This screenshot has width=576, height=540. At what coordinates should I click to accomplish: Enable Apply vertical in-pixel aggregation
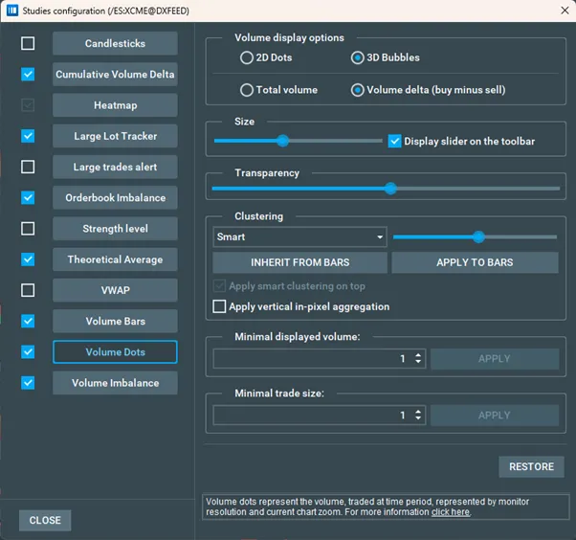[x=220, y=306]
